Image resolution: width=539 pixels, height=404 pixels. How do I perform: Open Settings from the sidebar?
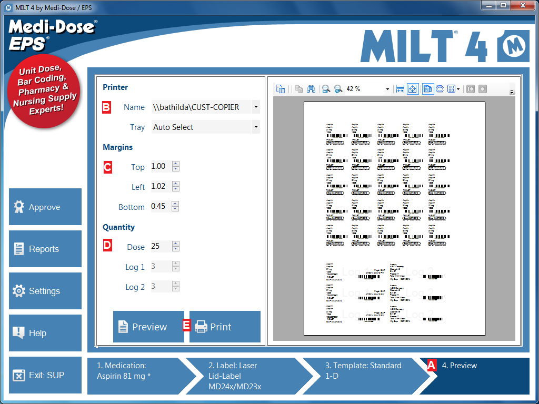(45, 291)
